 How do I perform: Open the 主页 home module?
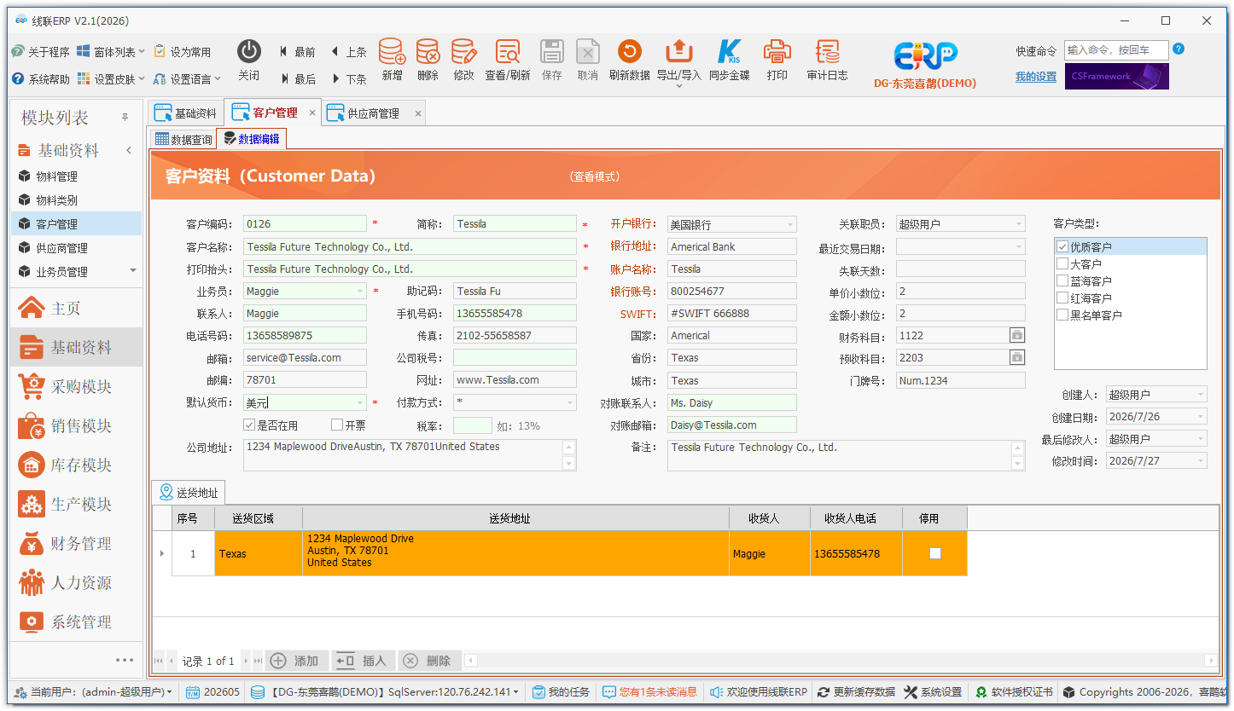[76, 309]
